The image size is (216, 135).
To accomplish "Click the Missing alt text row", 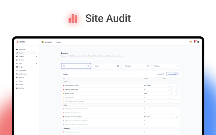I will tap(121, 93).
